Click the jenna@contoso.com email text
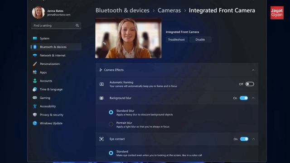Viewport: 290px width, 163px height. point(58,14)
